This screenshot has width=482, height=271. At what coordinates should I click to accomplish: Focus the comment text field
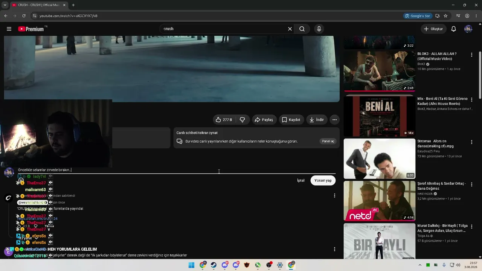[x=177, y=170]
